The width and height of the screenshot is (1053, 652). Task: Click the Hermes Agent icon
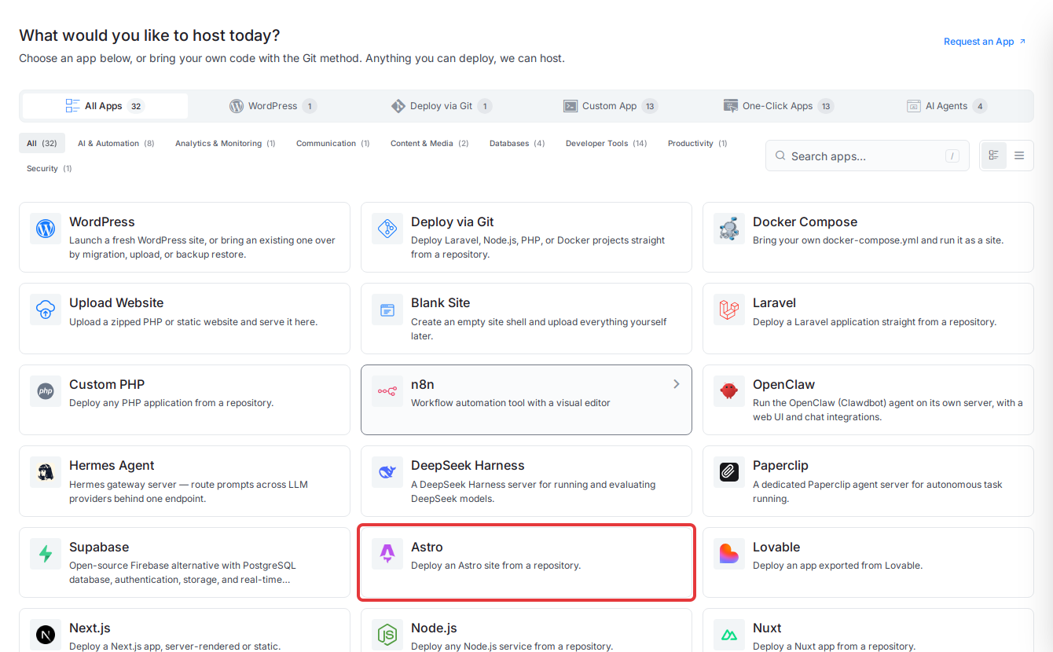tap(46, 472)
